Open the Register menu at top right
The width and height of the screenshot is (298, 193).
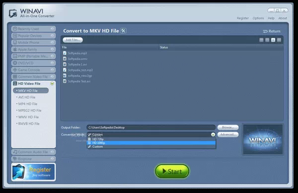[x=243, y=18]
